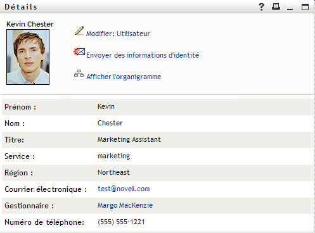Select phone number (555) 555-1221
315x233 pixels.
coord(121,222)
